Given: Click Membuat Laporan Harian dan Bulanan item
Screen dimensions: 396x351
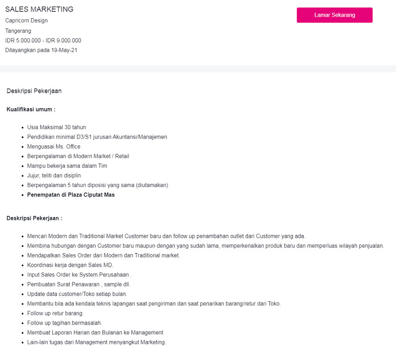Looking at the screenshot, I should 95,332.
